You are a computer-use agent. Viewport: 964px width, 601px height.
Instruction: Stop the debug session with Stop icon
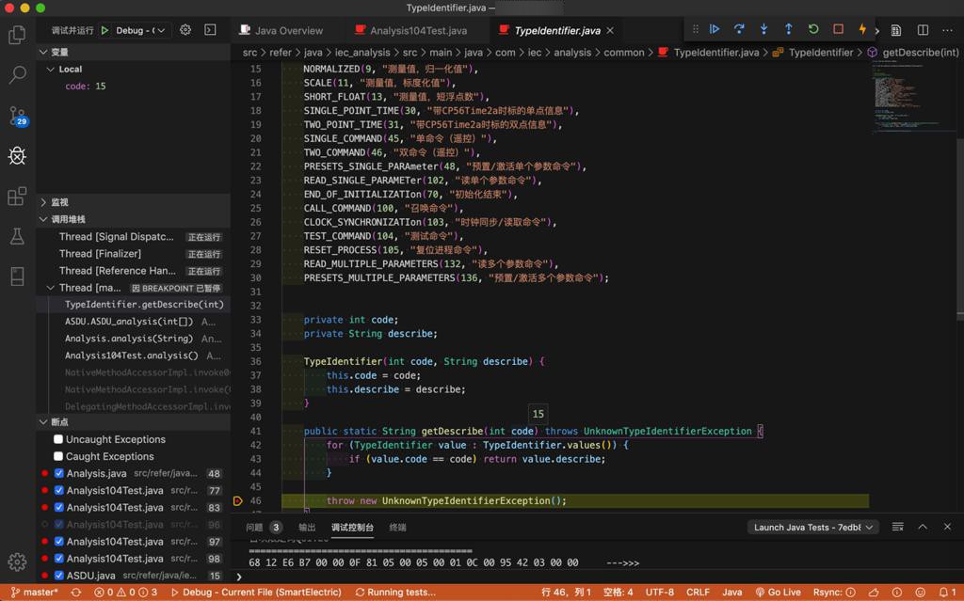point(838,30)
